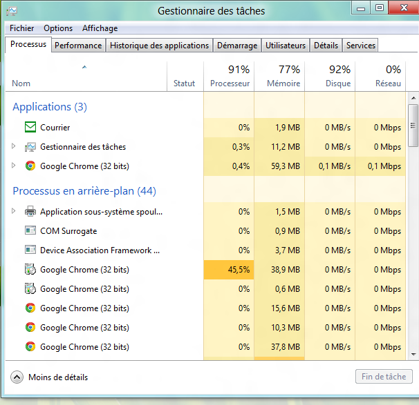Click the 1,9 MB memory cell
The height and width of the screenshot is (405, 419).
279,128
